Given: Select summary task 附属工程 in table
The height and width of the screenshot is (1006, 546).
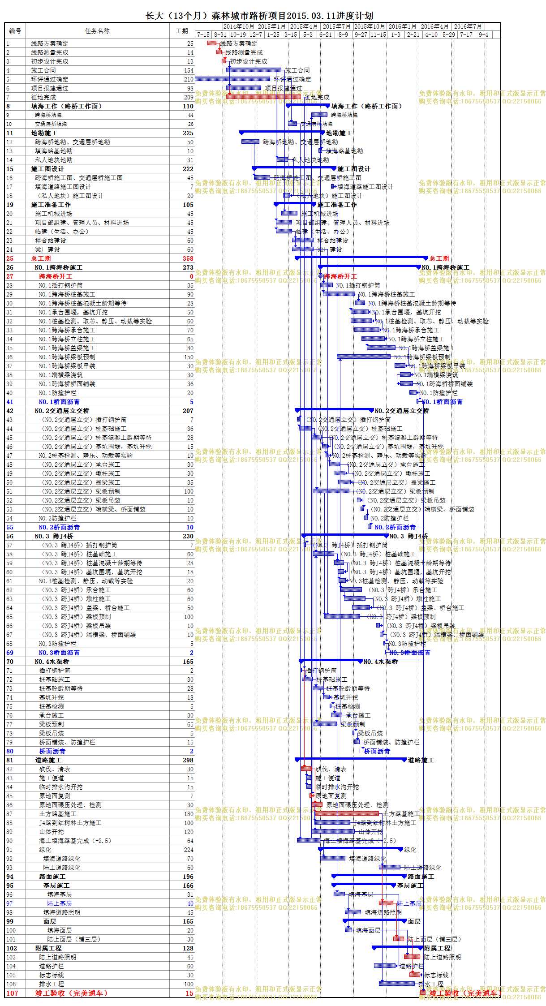Looking at the screenshot, I should point(99,948).
